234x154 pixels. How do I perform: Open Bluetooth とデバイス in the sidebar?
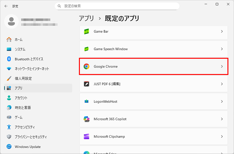coord(29,59)
